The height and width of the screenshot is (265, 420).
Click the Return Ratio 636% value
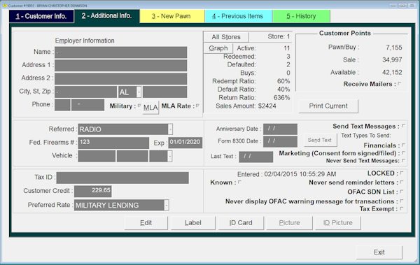click(x=281, y=98)
